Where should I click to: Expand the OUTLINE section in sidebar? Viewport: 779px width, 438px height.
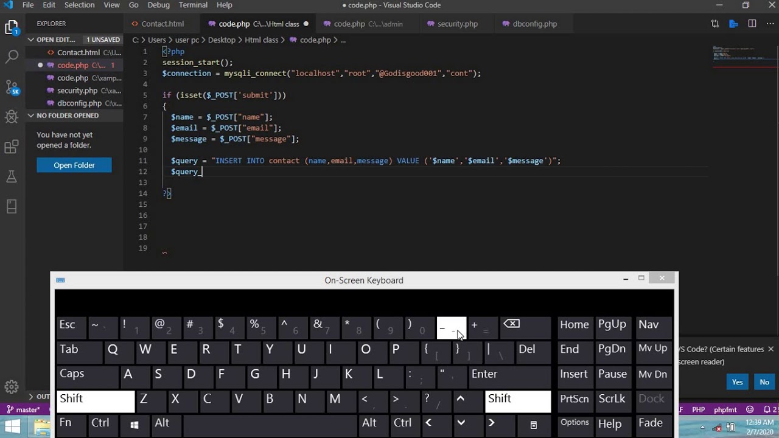tap(39, 397)
